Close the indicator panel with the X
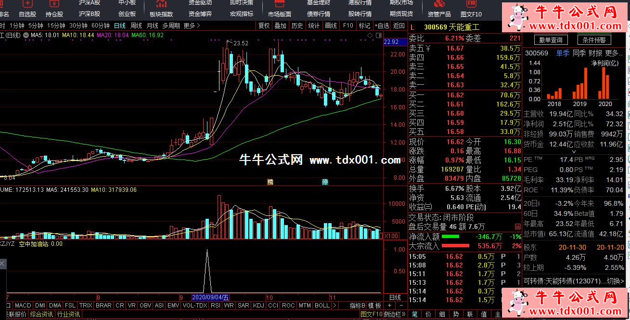The height and width of the screenshot is (320, 630). pos(2,264)
